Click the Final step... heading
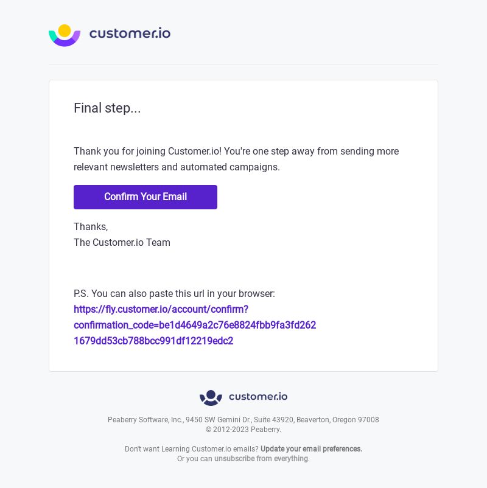Image resolution: width=487 pixels, height=488 pixels. (107, 108)
